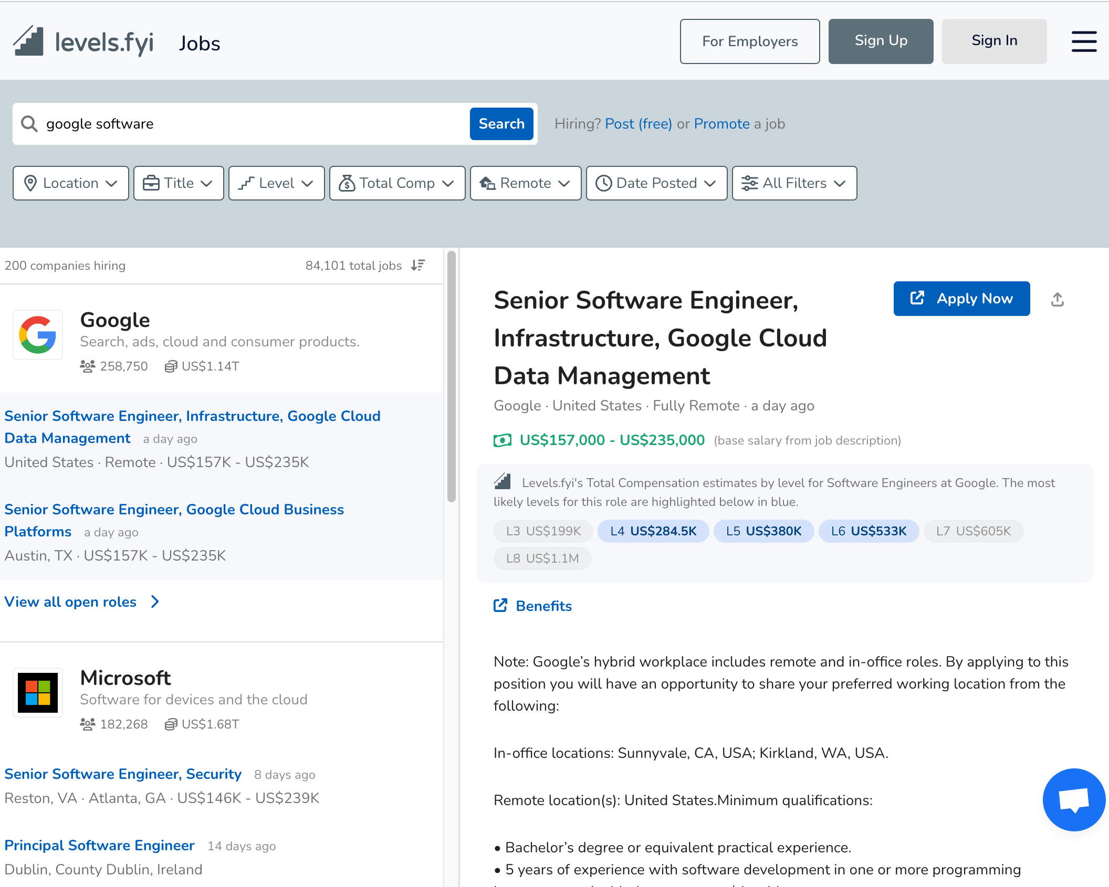Click the Google company logo
Viewport: 1109px width, 887px height.
(37, 335)
